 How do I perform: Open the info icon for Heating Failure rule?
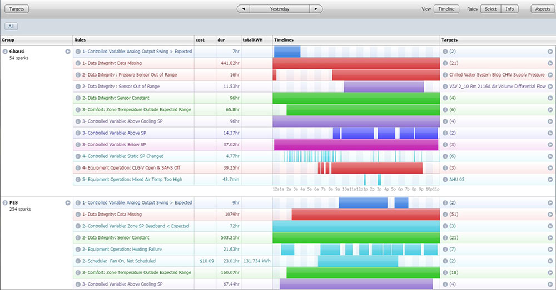[x=78, y=249]
